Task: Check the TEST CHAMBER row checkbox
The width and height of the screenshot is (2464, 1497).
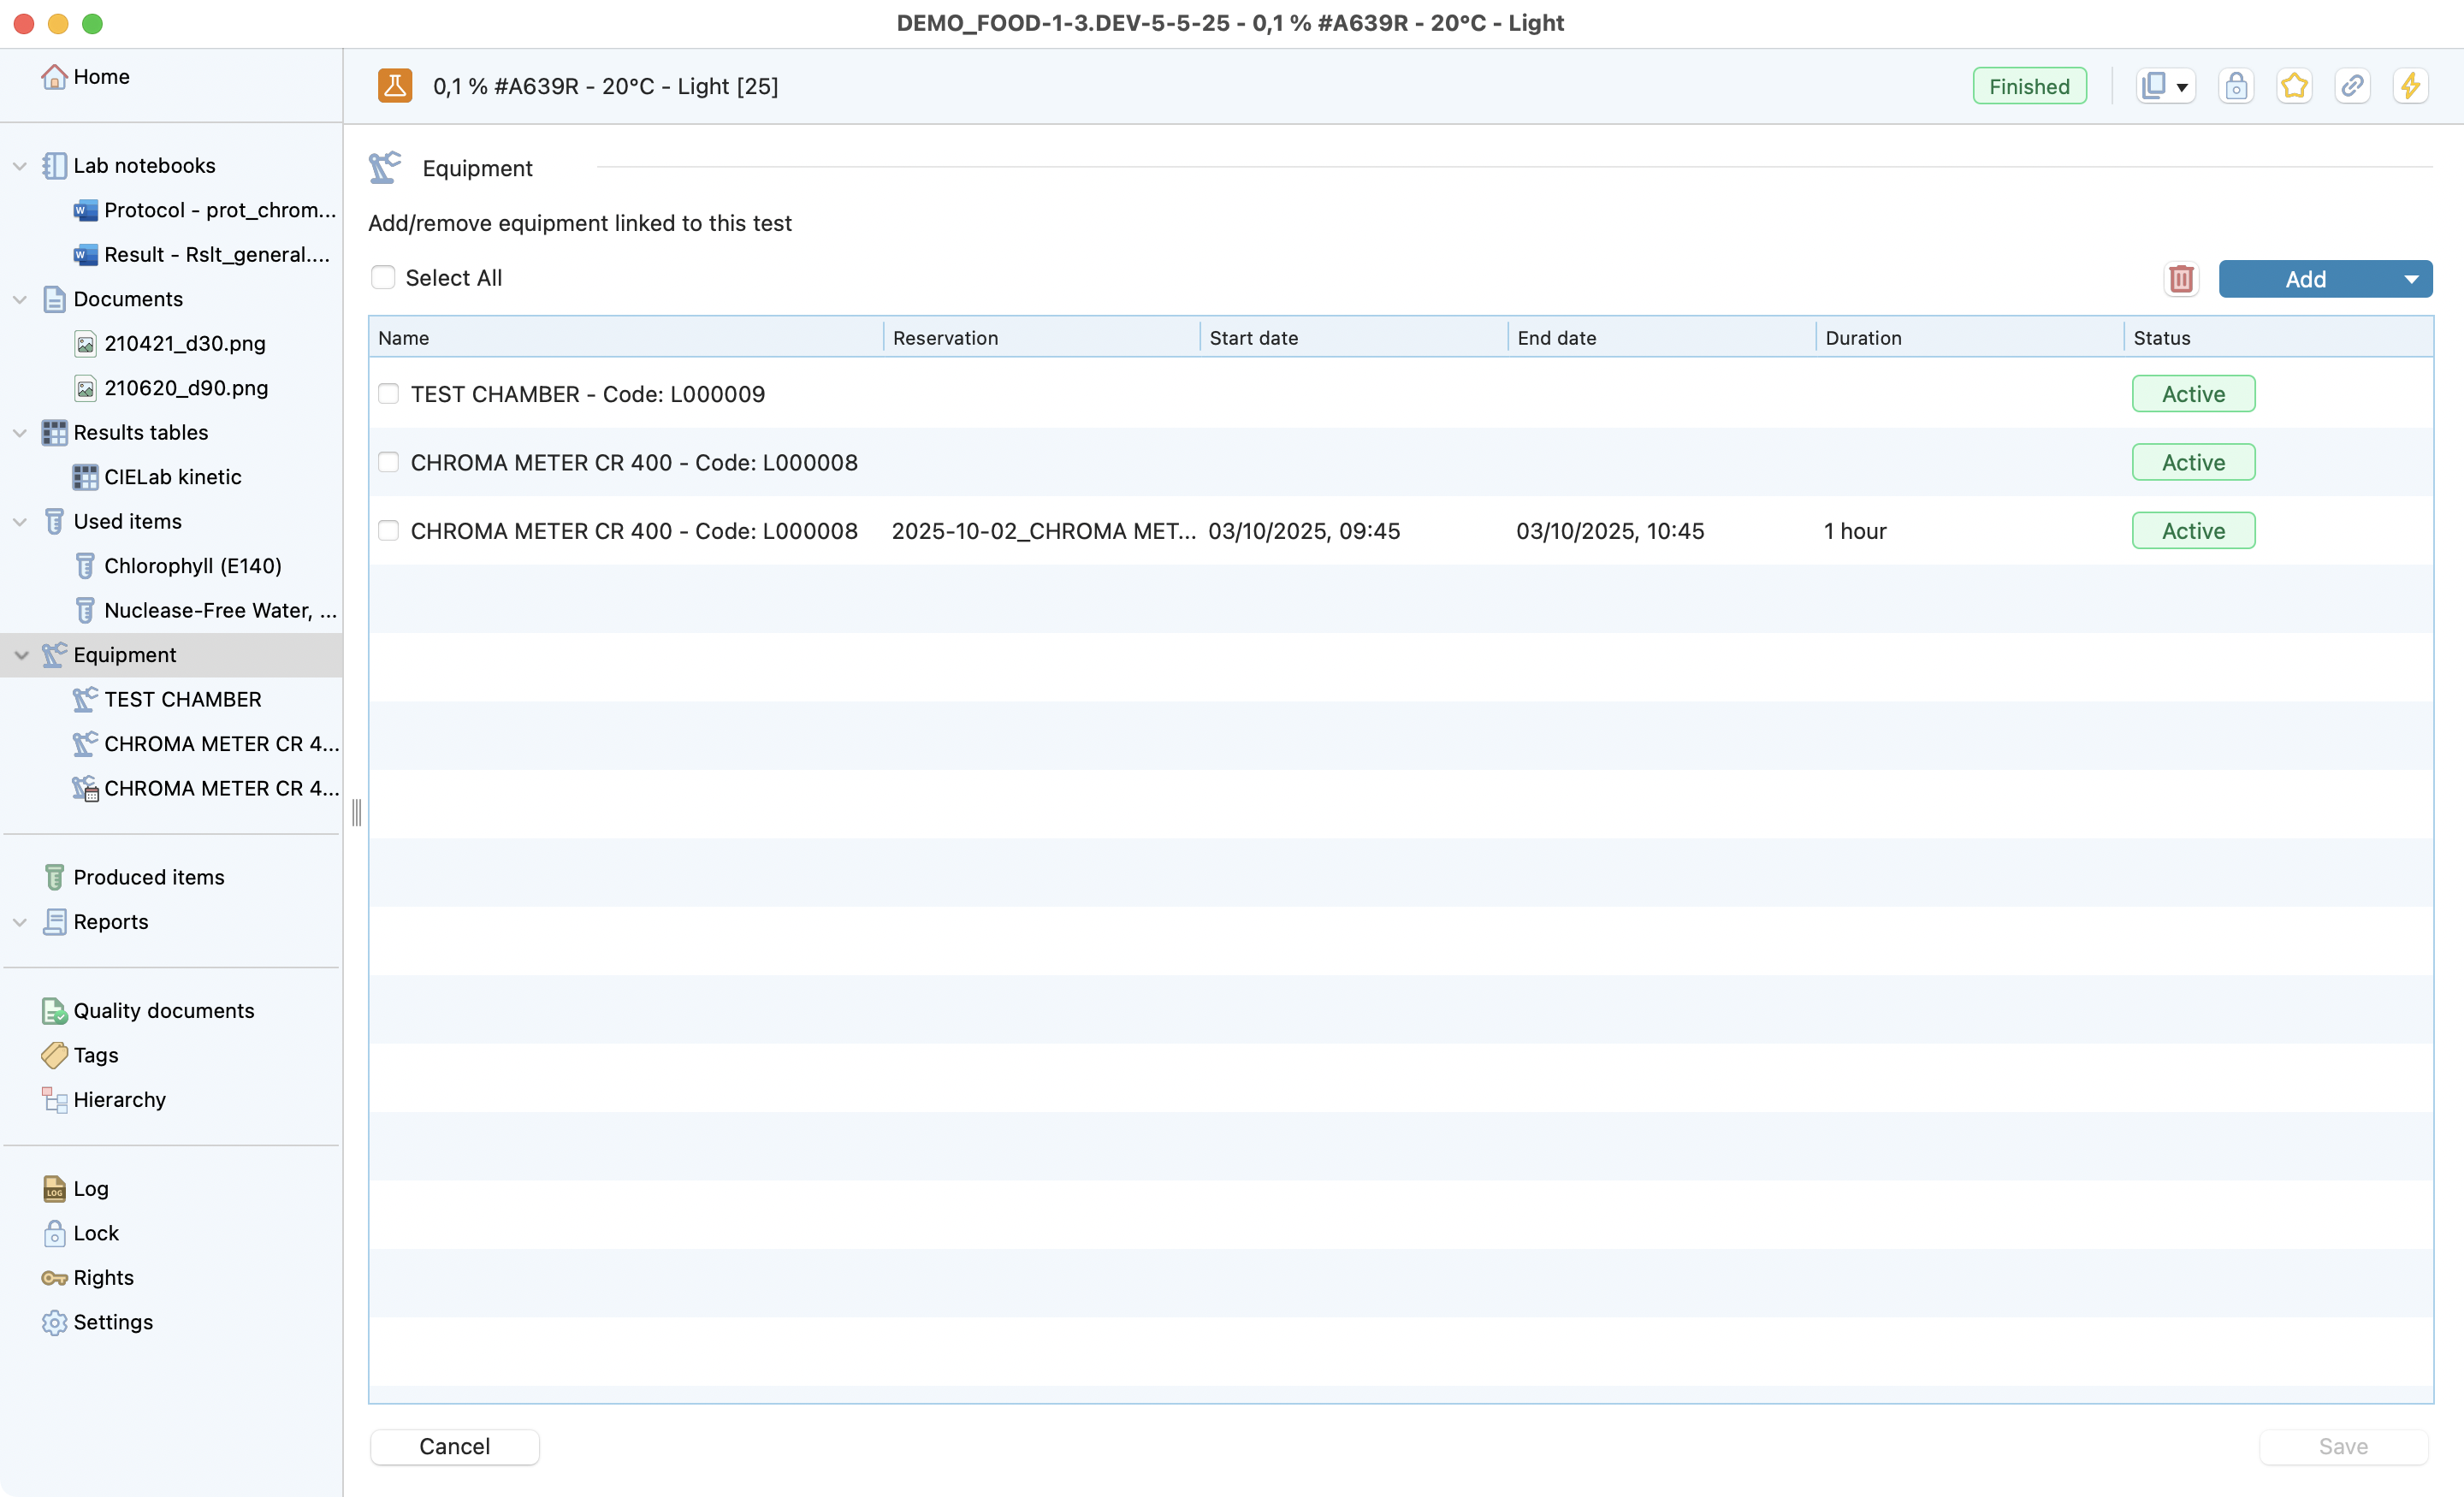Action: click(x=389, y=394)
